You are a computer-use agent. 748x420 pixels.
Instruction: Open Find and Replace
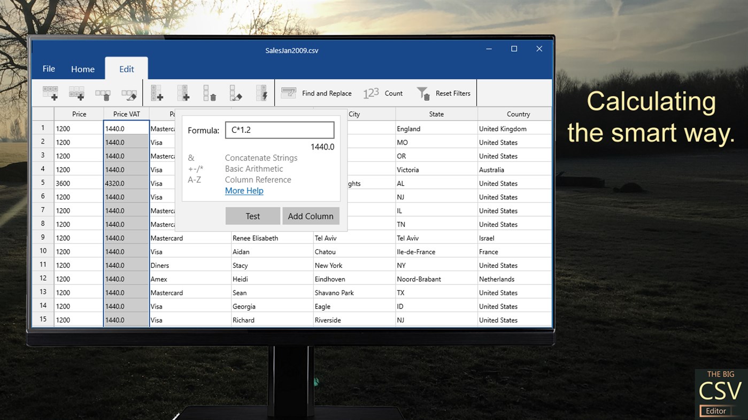click(x=317, y=93)
